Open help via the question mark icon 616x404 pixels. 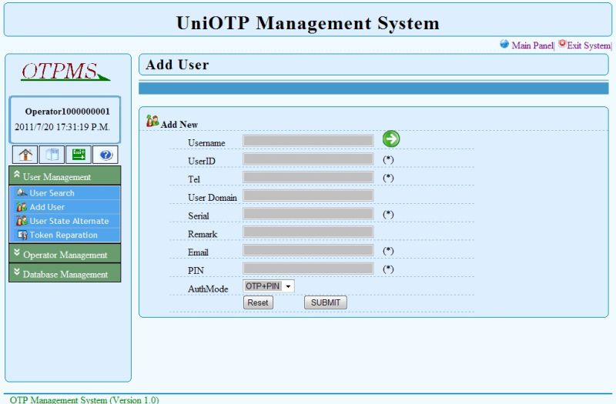(x=105, y=155)
